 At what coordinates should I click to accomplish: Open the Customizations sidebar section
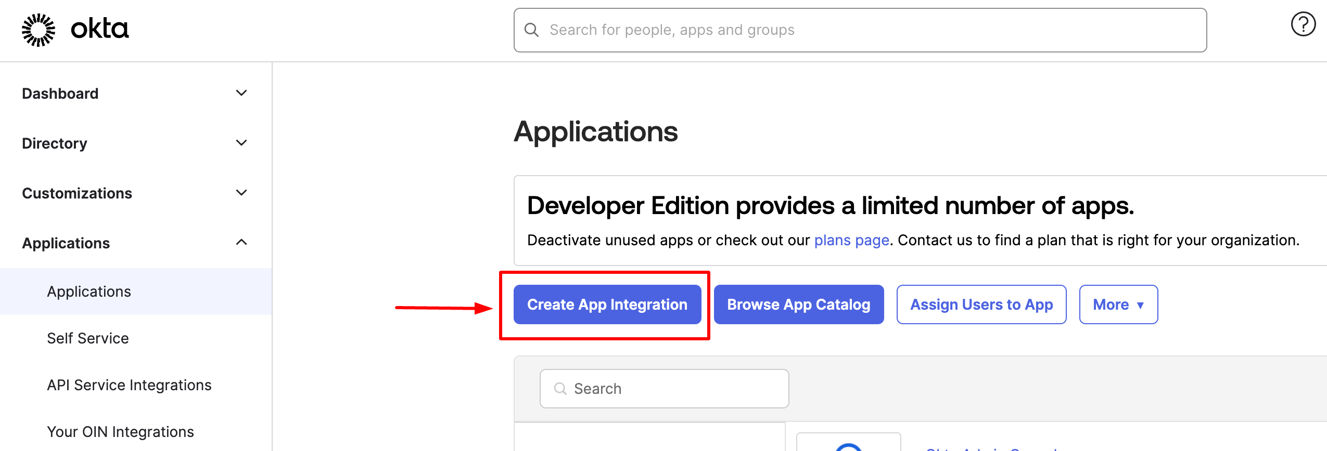click(135, 193)
